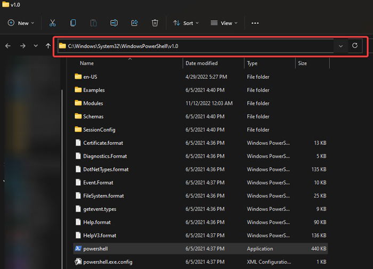The image size is (373, 269).
Task: Refresh the folder with the reload icon
Action: (x=355, y=46)
